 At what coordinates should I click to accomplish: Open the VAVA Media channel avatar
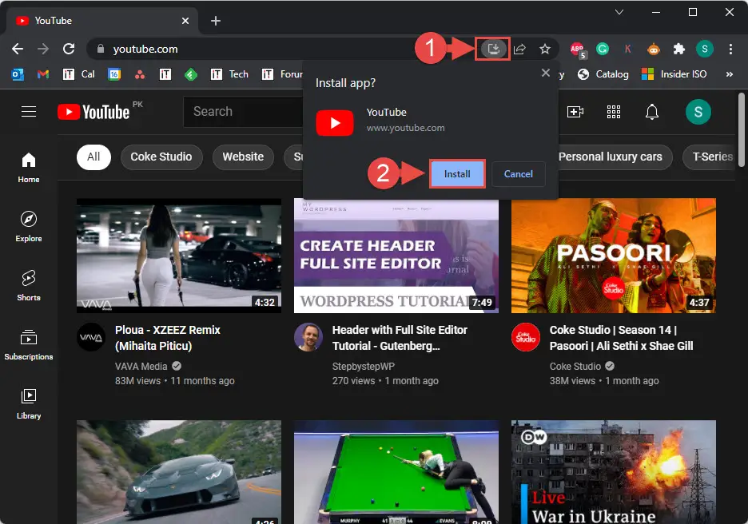(91, 337)
